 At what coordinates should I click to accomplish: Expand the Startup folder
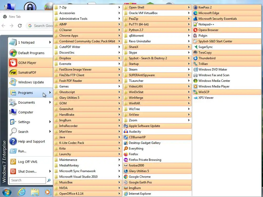157,64
